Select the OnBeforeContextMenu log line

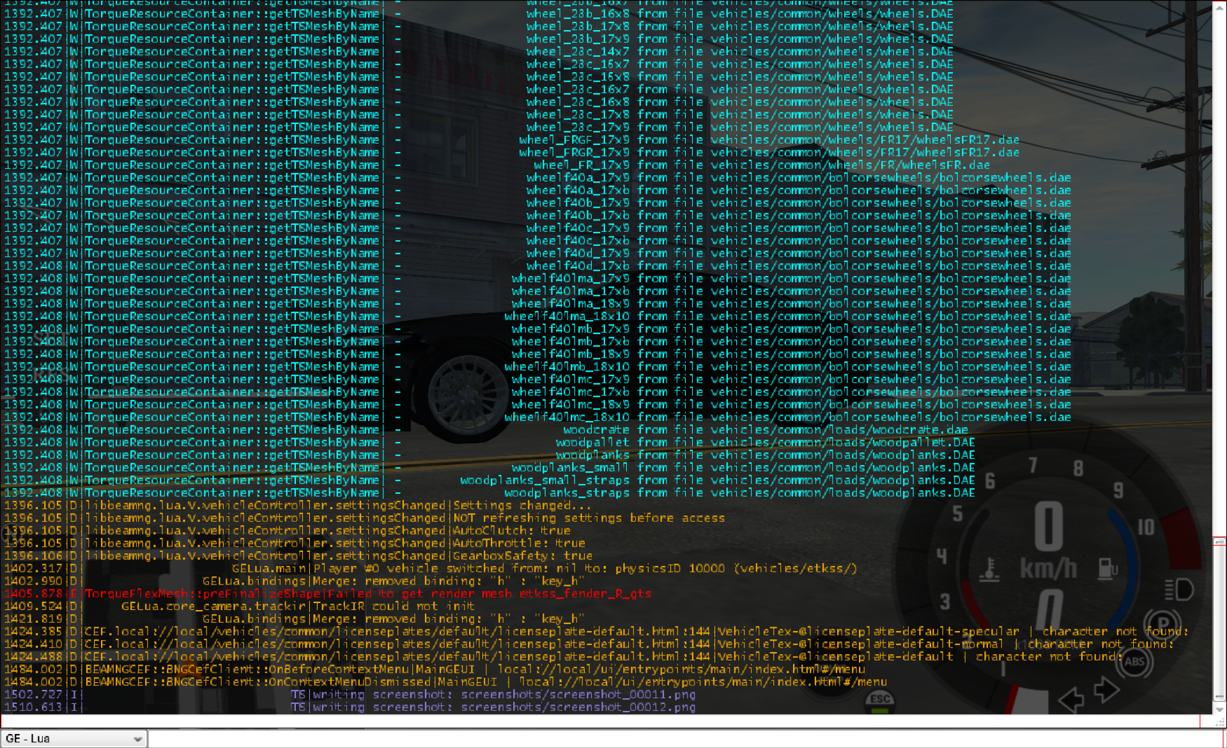(435, 669)
